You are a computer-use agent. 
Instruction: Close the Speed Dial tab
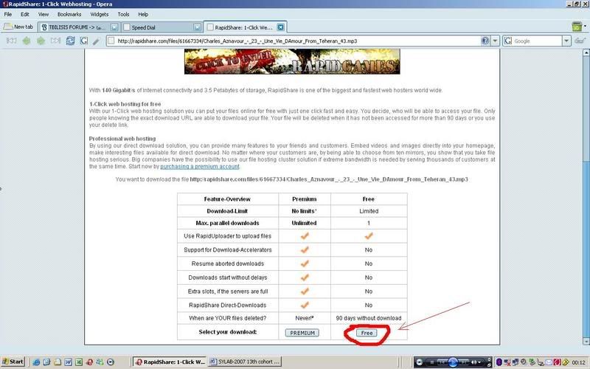[x=197, y=27]
